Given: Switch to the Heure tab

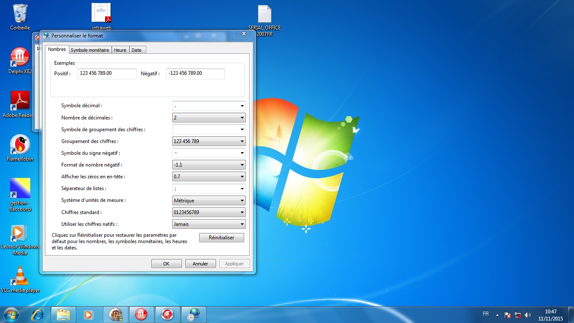Looking at the screenshot, I should click(120, 50).
